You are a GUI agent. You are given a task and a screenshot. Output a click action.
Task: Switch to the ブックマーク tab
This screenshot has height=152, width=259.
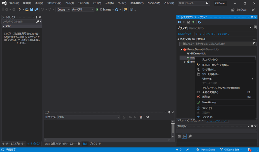95,144
